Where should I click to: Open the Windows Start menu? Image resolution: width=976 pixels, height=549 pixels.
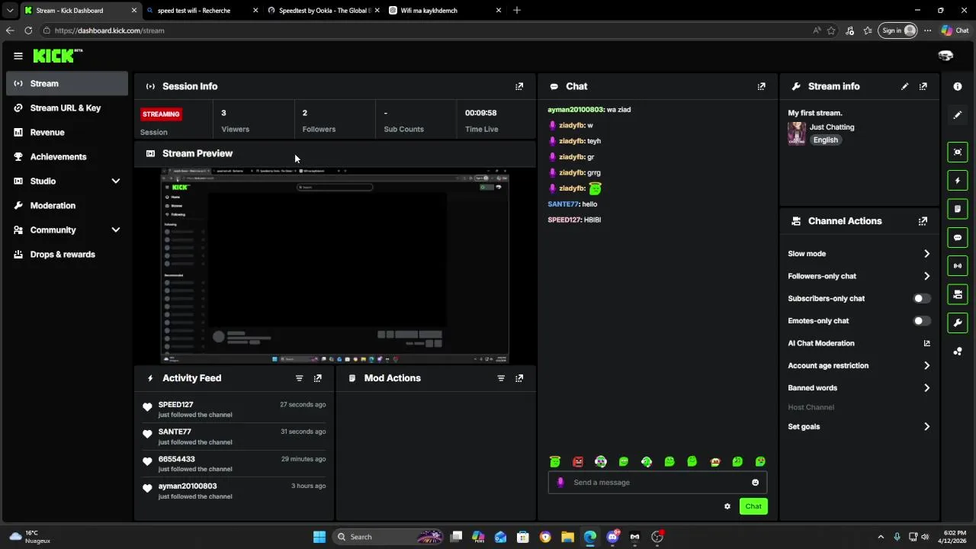tap(319, 537)
